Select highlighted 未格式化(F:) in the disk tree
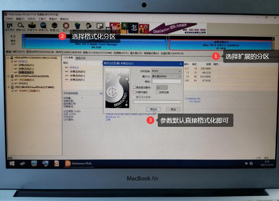This screenshot has width=279, height=201. coord(26,72)
